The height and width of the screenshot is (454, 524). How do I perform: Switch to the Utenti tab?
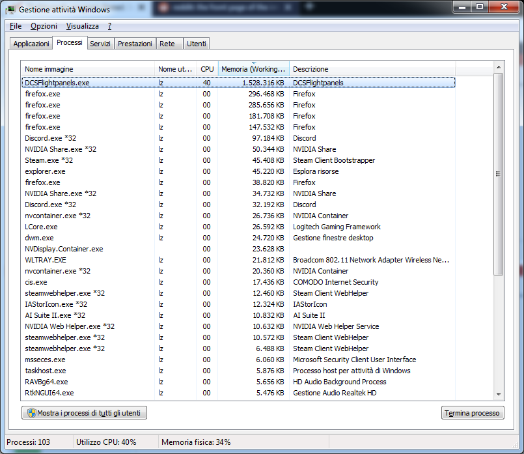click(x=197, y=44)
